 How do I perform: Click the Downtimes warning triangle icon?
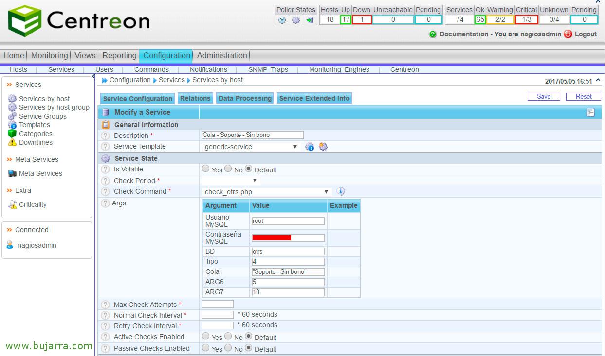pos(12,142)
